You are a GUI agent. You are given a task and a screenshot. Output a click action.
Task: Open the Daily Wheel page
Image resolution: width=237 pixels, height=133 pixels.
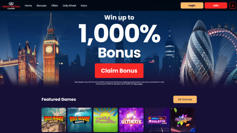[x=69, y=6]
